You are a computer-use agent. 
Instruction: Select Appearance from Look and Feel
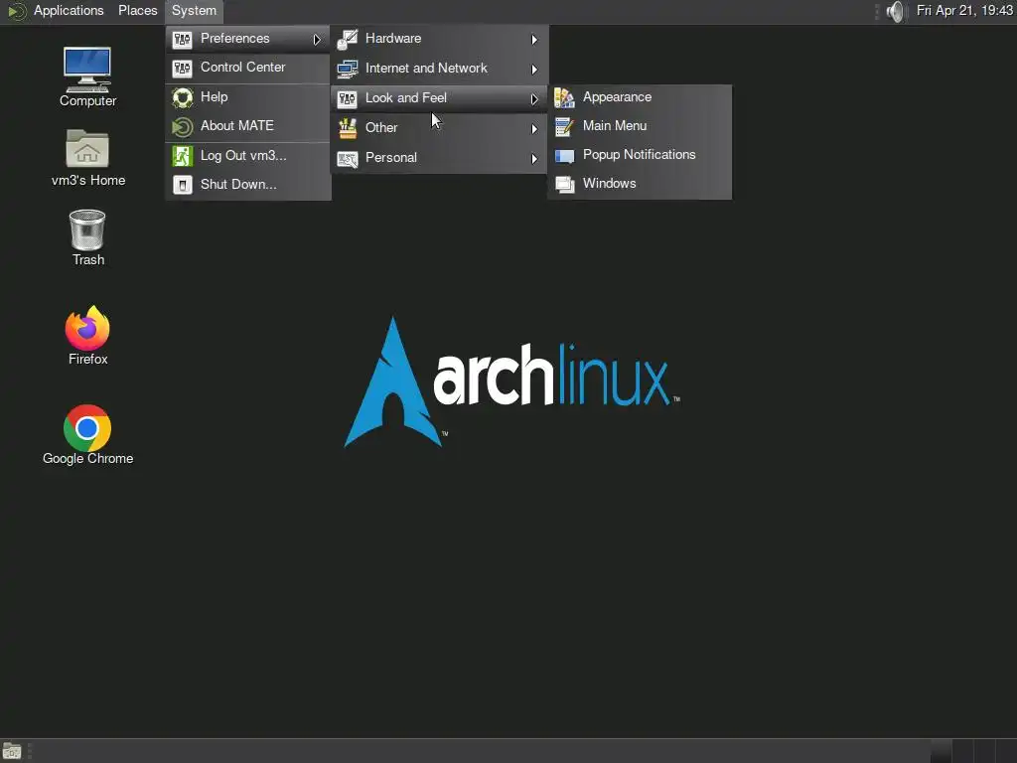coord(640,97)
